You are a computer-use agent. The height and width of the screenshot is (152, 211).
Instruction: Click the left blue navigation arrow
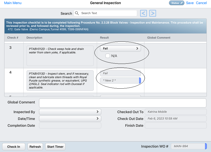click(x=143, y=13)
